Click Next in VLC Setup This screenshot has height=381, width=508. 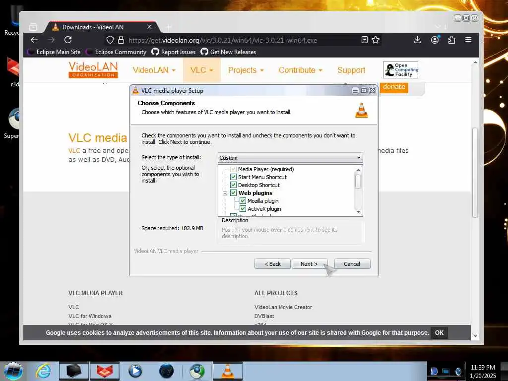pyautogui.click(x=310, y=264)
